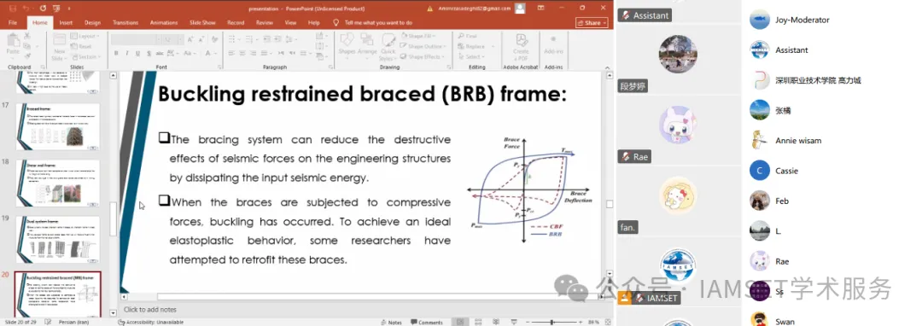The width and height of the screenshot is (922, 326).
Task: Open the Slide Show ribbon tab
Action: point(202,23)
